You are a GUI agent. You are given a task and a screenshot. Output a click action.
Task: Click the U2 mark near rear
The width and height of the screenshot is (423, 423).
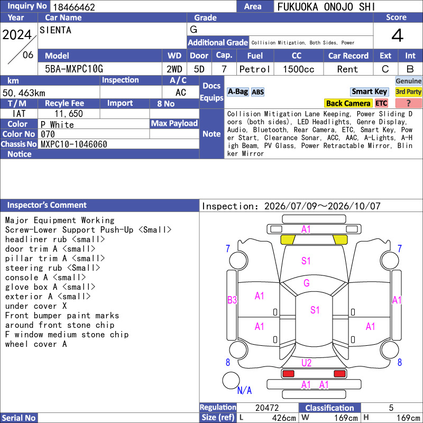[x=307, y=363]
